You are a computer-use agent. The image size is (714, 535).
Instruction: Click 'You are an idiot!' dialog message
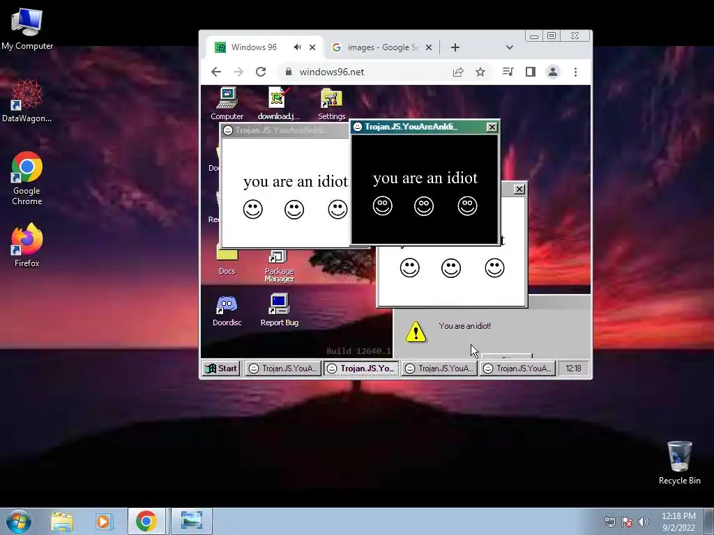tap(464, 326)
